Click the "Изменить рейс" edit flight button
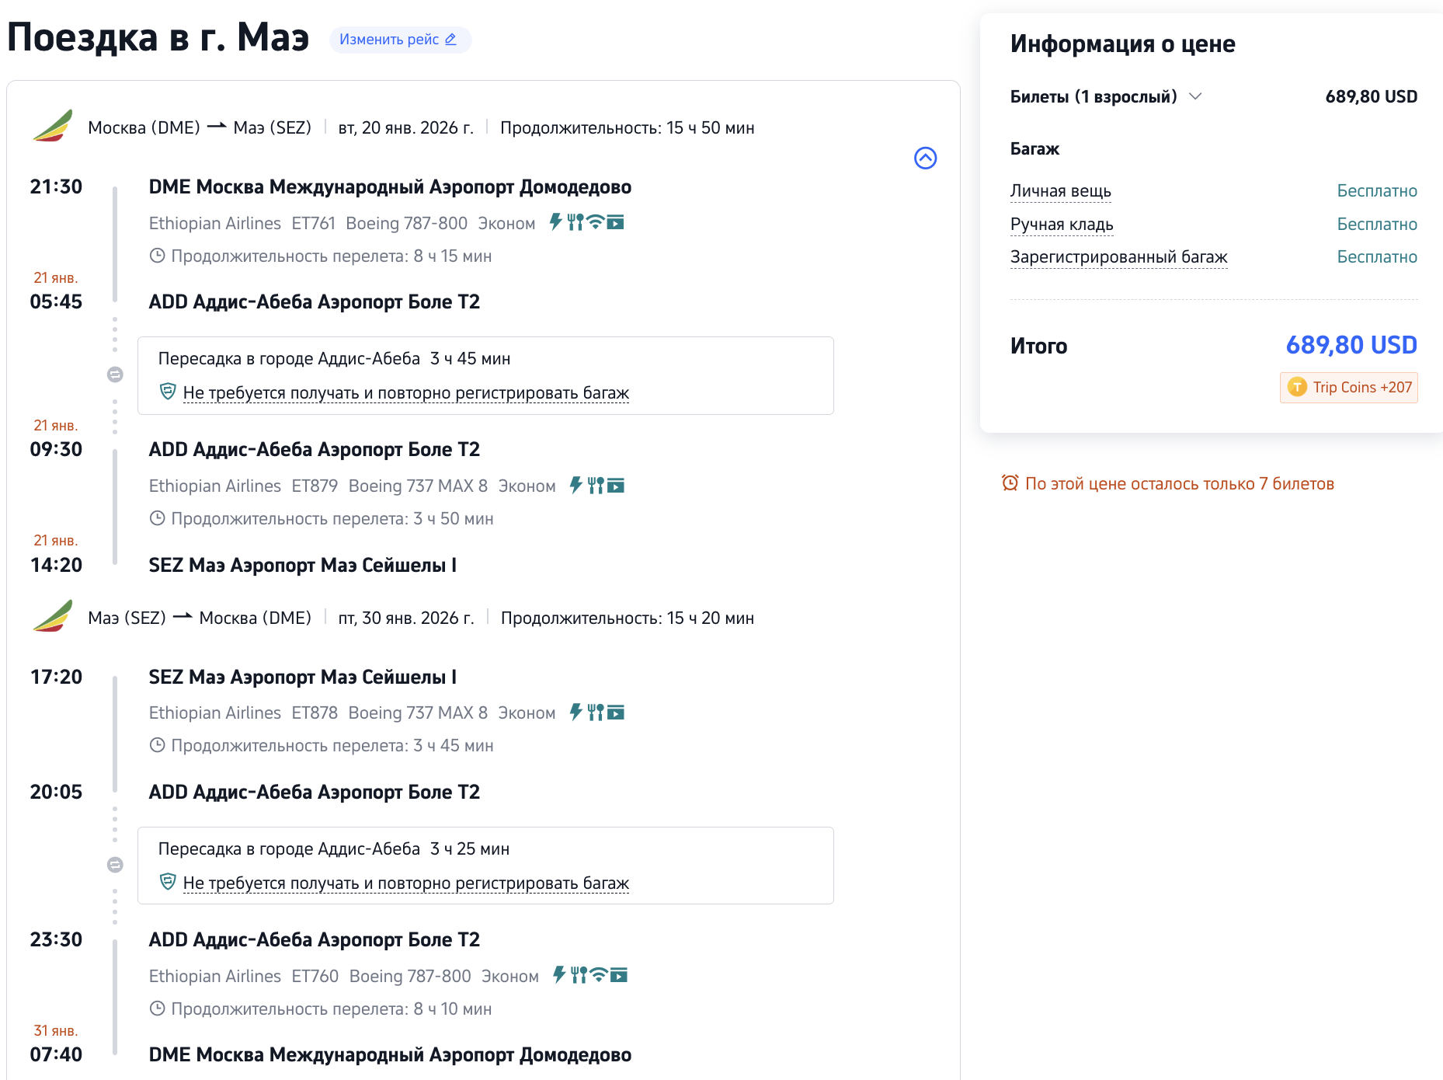The image size is (1443, 1080). click(399, 40)
